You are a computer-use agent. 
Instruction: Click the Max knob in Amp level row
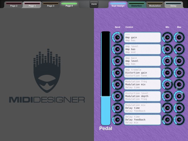click(179, 61)
